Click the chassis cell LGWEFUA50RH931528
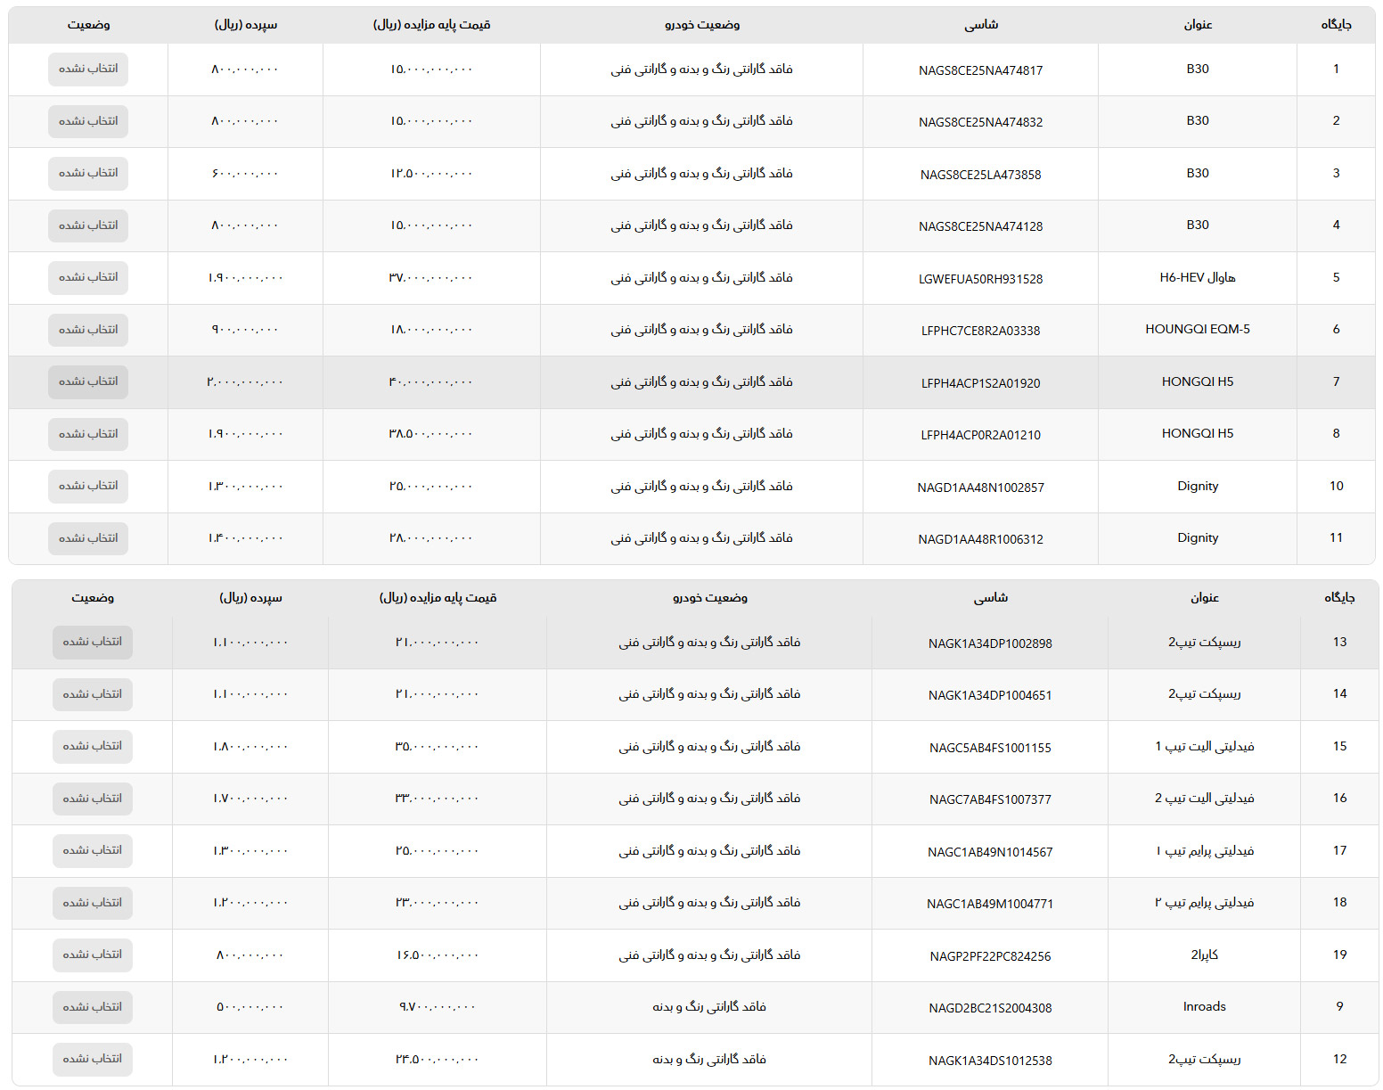 [x=980, y=279]
